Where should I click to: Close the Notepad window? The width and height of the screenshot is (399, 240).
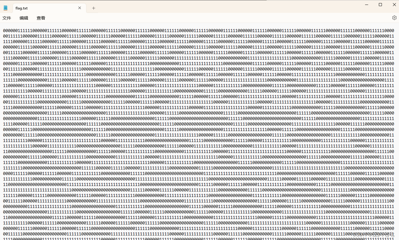click(x=394, y=5)
